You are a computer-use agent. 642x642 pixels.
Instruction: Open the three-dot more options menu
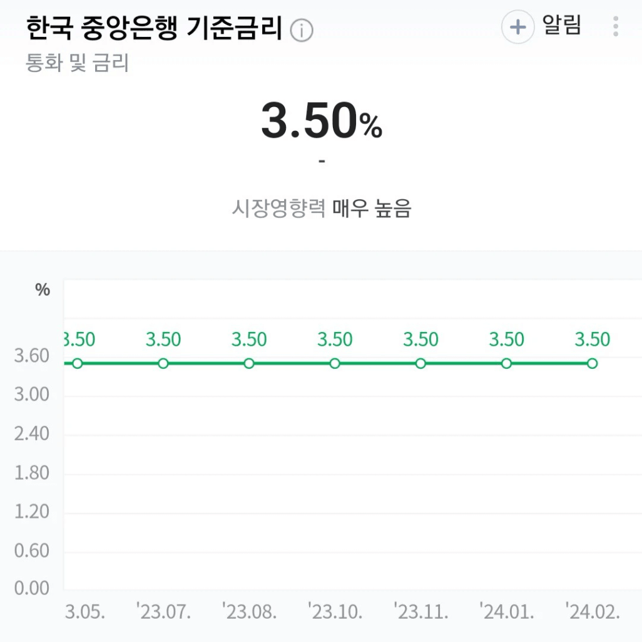pyautogui.click(x=615, y=27)
